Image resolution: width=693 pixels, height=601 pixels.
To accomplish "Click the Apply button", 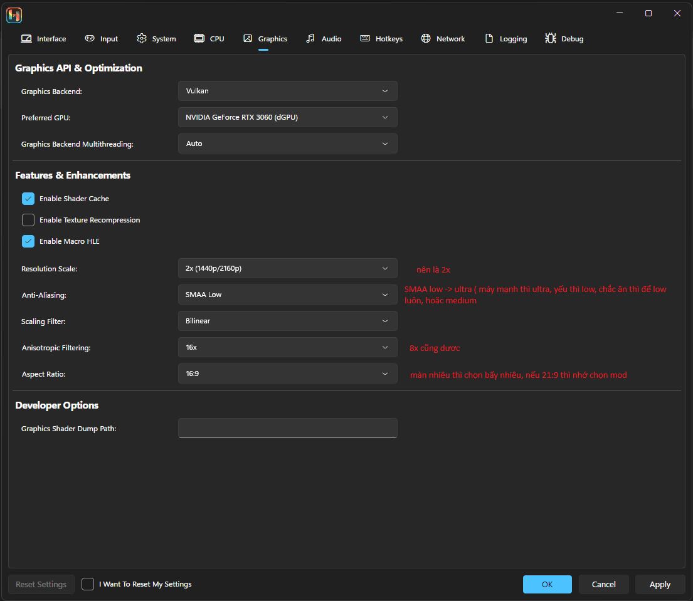I will pyautogui.click(x=660, y=584).
